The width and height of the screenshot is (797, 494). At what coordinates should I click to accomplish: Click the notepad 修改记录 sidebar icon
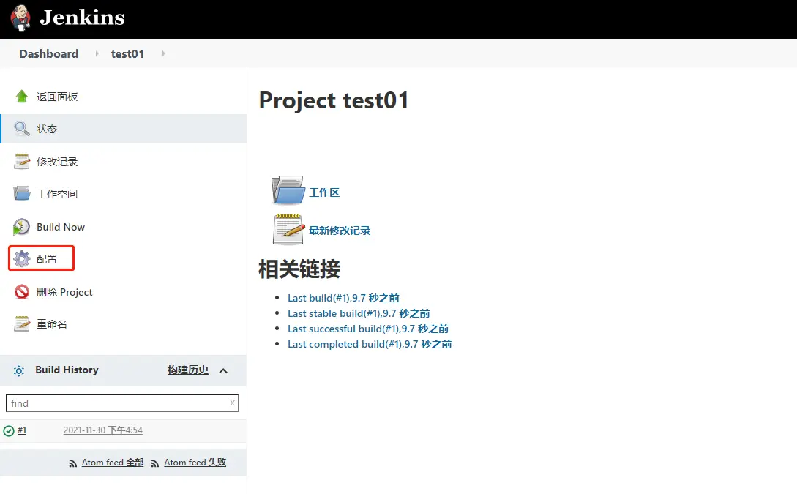[22, 162]
